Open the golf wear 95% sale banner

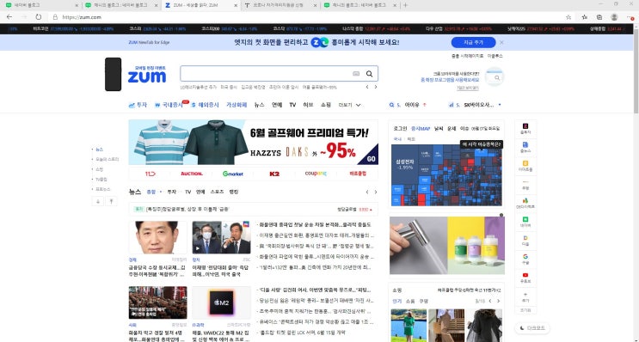pyautogui.click(x=253, y=142)
